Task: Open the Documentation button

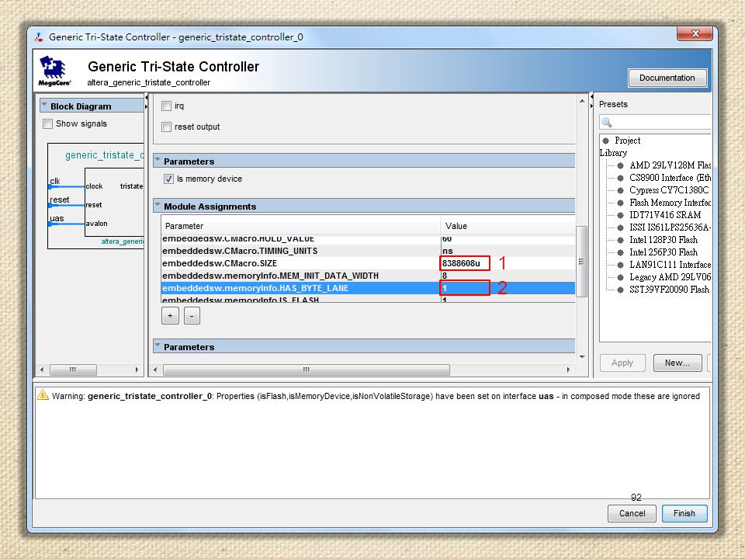Action: click(x=667, y=78)
